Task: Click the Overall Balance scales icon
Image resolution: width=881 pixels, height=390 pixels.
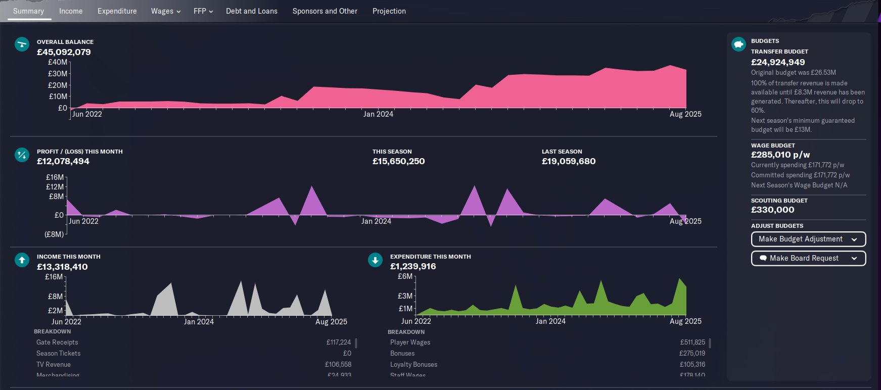Action: [22, 44]
